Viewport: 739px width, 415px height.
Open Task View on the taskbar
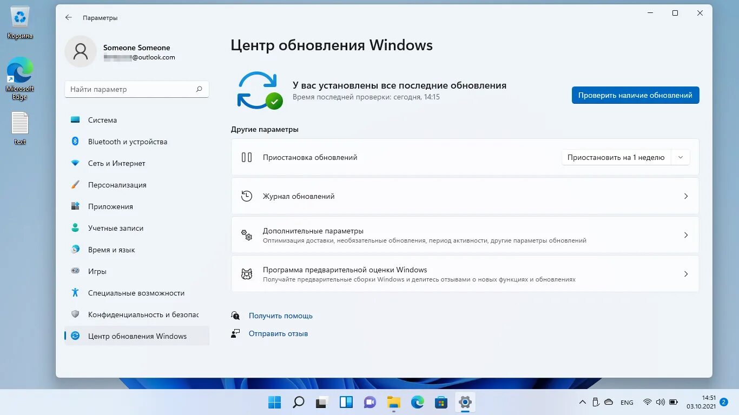[322, 402]
